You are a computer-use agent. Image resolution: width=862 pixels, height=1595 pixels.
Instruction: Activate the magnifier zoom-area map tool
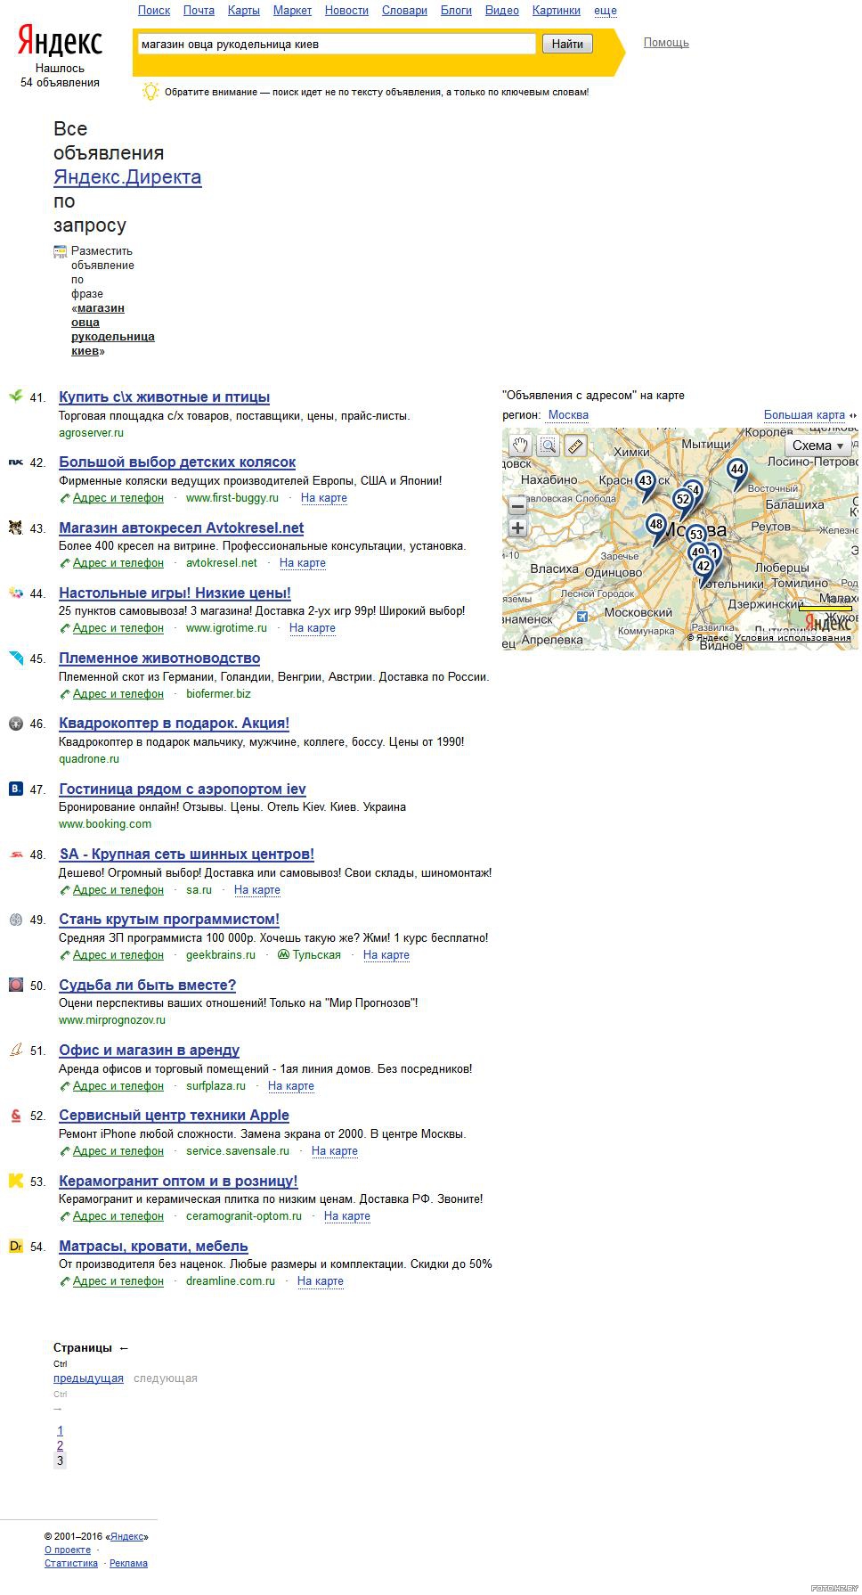point(548,446)
